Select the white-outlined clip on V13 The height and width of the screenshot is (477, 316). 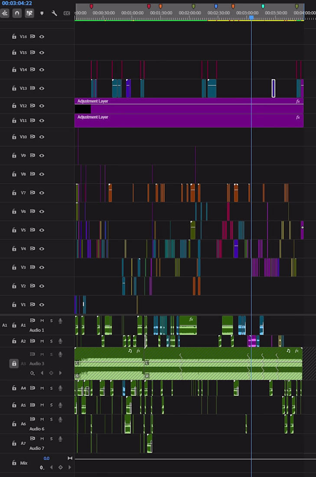(x=274, y=88)
